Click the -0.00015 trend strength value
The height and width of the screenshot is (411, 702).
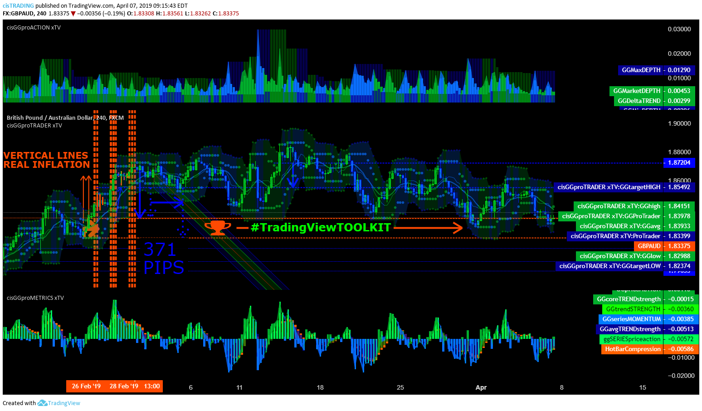point(681,299)
